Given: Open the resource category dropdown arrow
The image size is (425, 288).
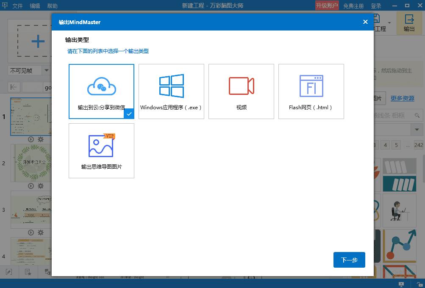Looking at the screenshot, I should point(417,129).
